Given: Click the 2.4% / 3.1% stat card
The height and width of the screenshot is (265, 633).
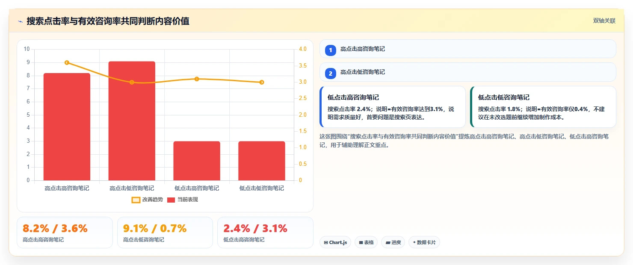Looking at the screenshot, I should click(x=265, y=233).
